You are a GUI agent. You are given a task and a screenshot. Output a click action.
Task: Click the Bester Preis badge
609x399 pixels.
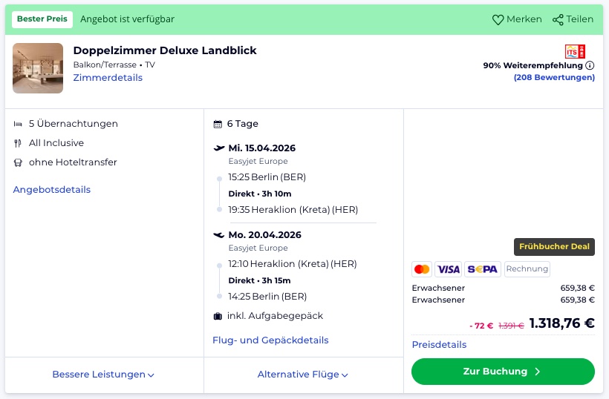pyautogui.click(x=42, y=19)
